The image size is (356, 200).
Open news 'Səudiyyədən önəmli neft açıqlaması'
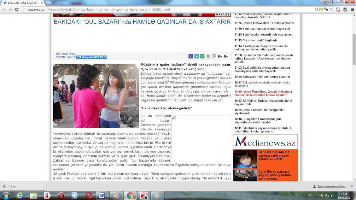coord(263,34)
